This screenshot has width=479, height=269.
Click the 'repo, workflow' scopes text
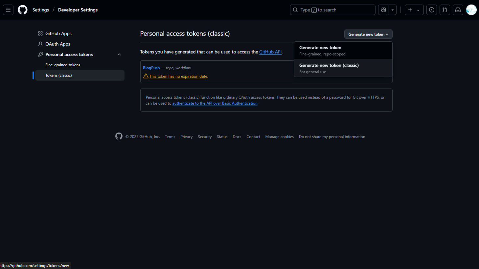pyautogui.click(x=178, y=68)
